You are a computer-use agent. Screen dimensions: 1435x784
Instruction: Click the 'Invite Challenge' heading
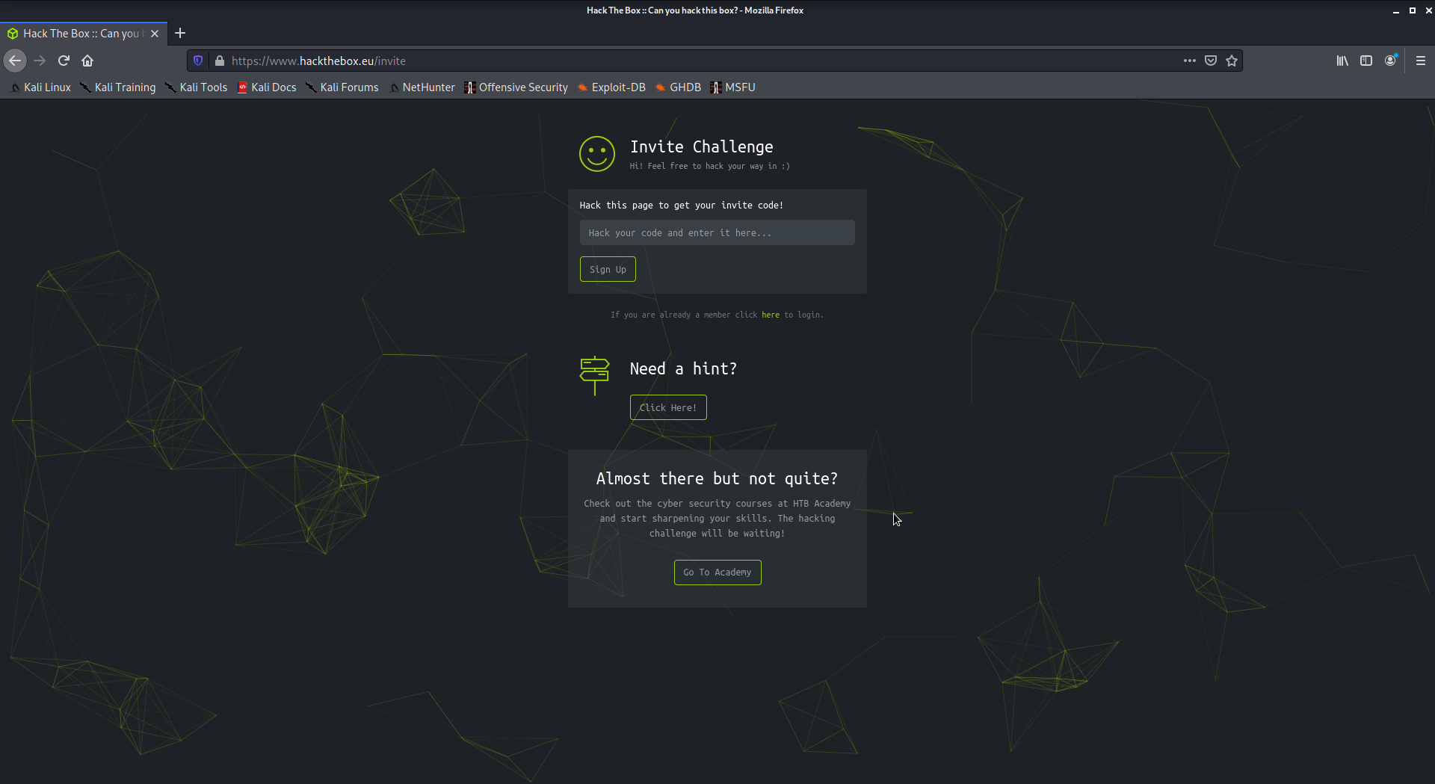[x=701, y=147]
